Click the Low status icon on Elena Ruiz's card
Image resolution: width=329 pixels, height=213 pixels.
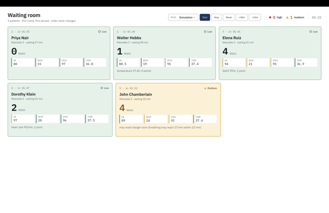(311, 32)
